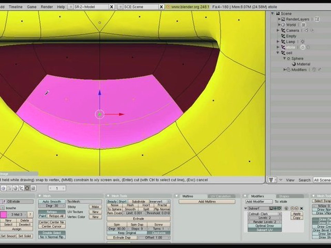Click the camera data icon beside Camera

pos(307,31)
